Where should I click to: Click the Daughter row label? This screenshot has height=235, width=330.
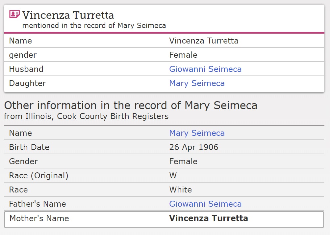28,83
